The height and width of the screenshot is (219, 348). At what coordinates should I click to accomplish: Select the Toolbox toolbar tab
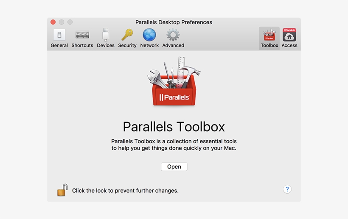click(x=269, y=38)
